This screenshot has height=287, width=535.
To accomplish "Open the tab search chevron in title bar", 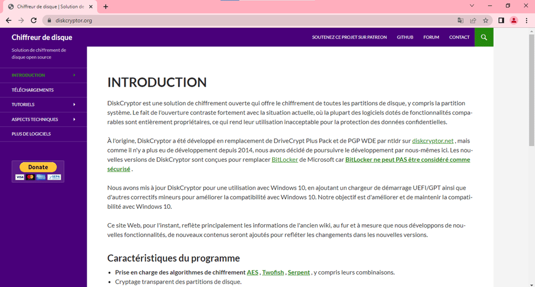I will [472, 6].
